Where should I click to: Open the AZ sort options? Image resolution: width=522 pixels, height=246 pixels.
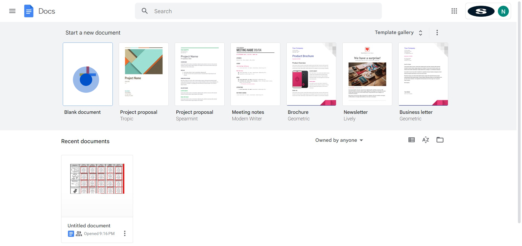coord(425,140)
